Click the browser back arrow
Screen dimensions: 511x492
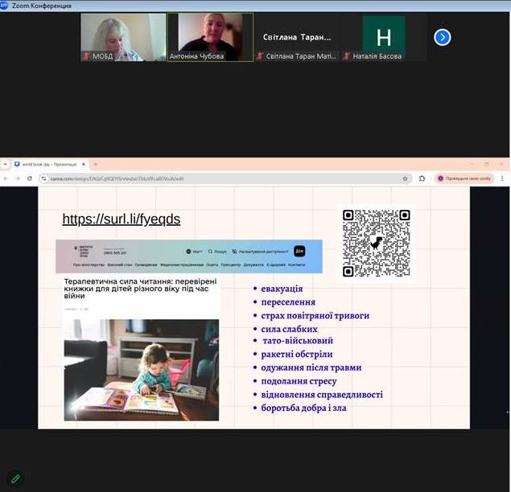pyautogui.click(x=6, y=178)
